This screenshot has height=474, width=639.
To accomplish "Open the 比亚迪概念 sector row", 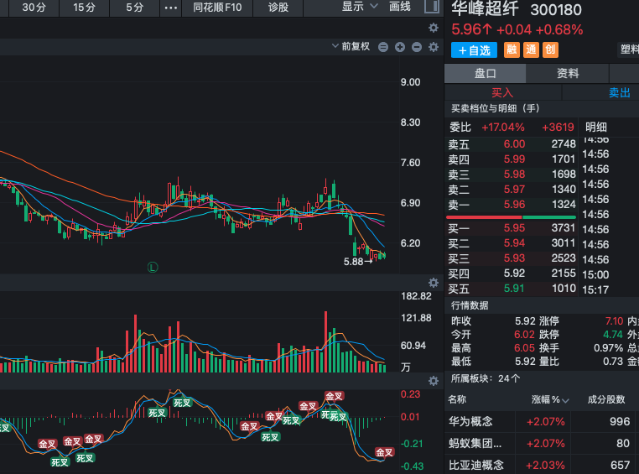I will [x=542, y=465].
